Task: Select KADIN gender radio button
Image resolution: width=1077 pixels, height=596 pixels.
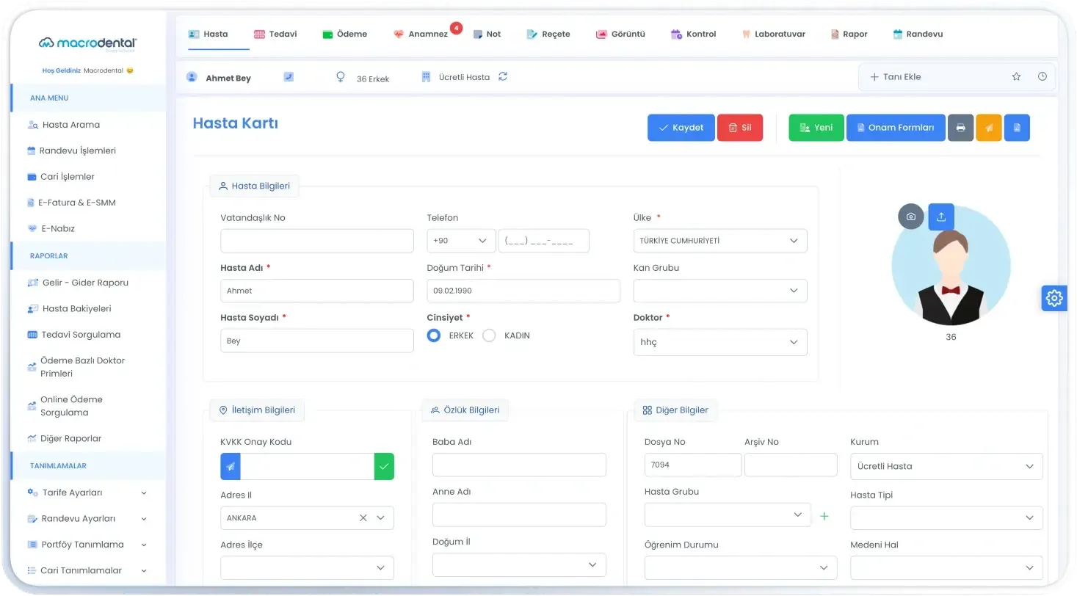Action: coord(489,335)
